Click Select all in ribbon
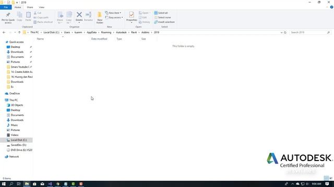 pos(161,13)
